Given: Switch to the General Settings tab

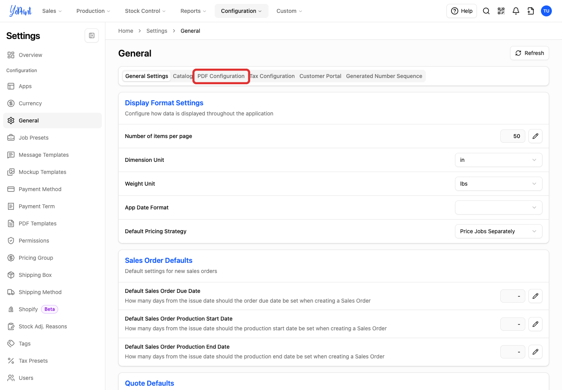Looking at the screenshot, I should pos(147,76).
